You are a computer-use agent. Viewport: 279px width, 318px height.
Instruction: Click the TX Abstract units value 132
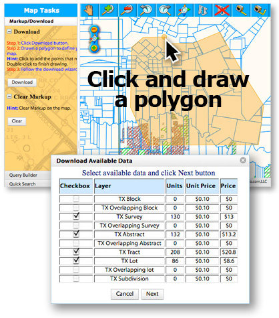click(x=175, y=234)
